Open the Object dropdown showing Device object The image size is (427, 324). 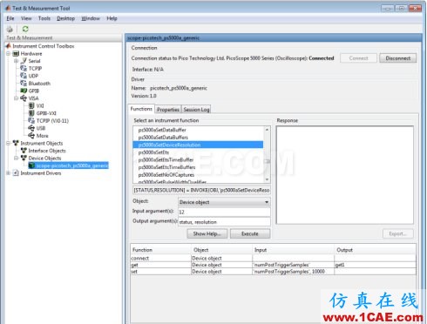click(224, 202)
